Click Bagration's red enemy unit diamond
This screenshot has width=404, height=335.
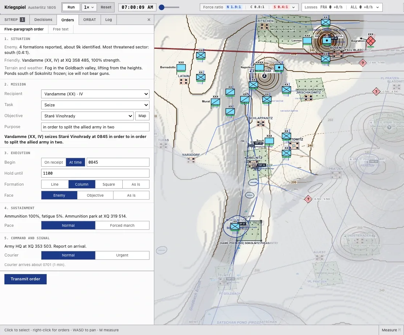tap(371, 41)
